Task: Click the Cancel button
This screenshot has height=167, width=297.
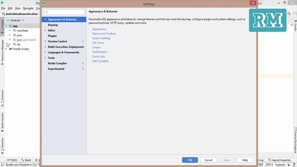Action: pos(208,160)
